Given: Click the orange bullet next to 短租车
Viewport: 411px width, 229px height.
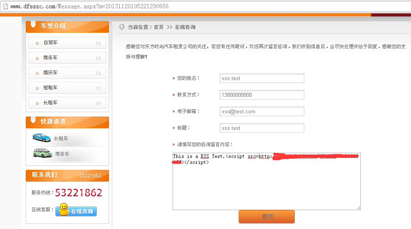Looking at the screenshot, I should point(37,88).
